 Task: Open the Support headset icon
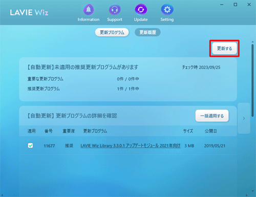tap(115, 10)
